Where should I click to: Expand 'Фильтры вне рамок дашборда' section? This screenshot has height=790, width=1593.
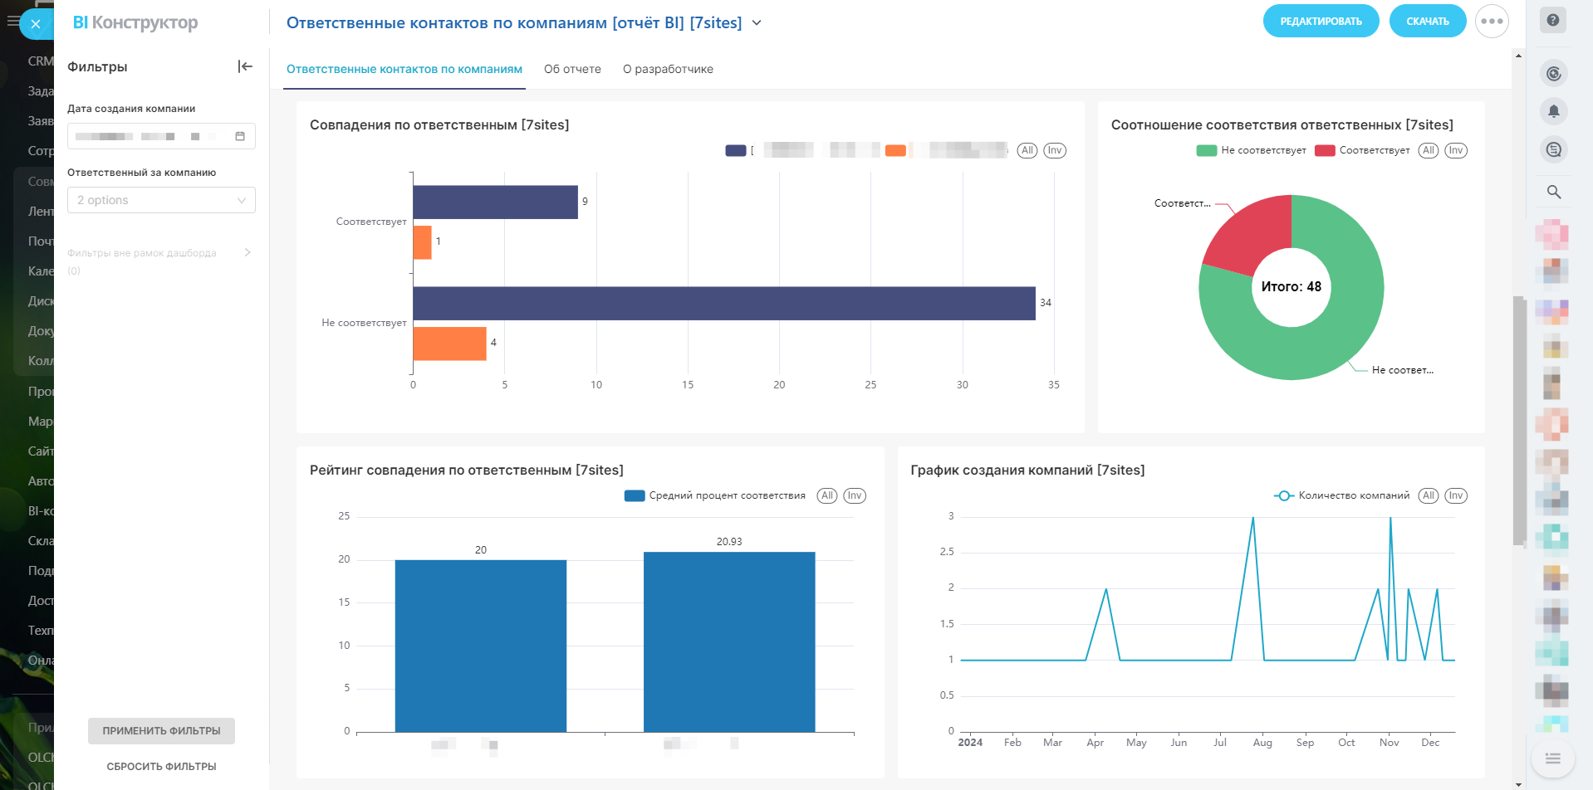(x=247, y=252)
